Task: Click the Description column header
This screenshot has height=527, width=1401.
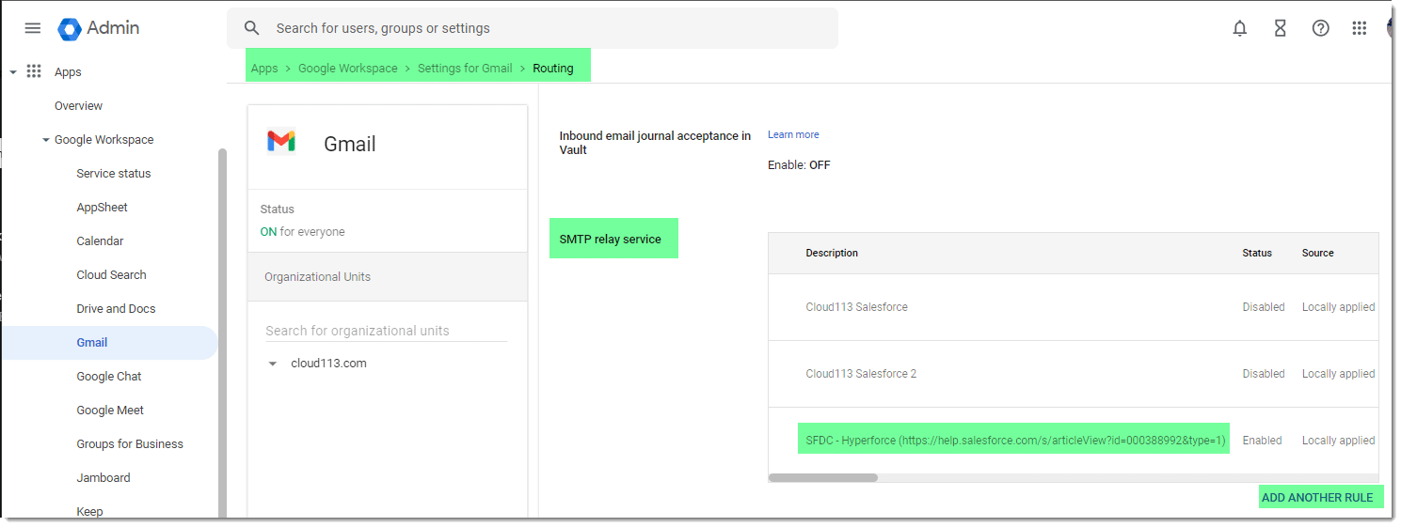Action: pos(832,253)
